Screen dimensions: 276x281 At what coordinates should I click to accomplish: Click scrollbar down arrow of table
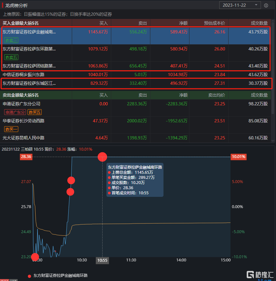[x=273, y=141]
